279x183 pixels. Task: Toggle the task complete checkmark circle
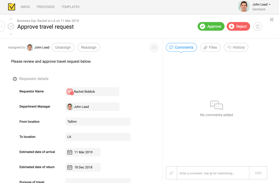pyautogui.click(x=11, y=26)
